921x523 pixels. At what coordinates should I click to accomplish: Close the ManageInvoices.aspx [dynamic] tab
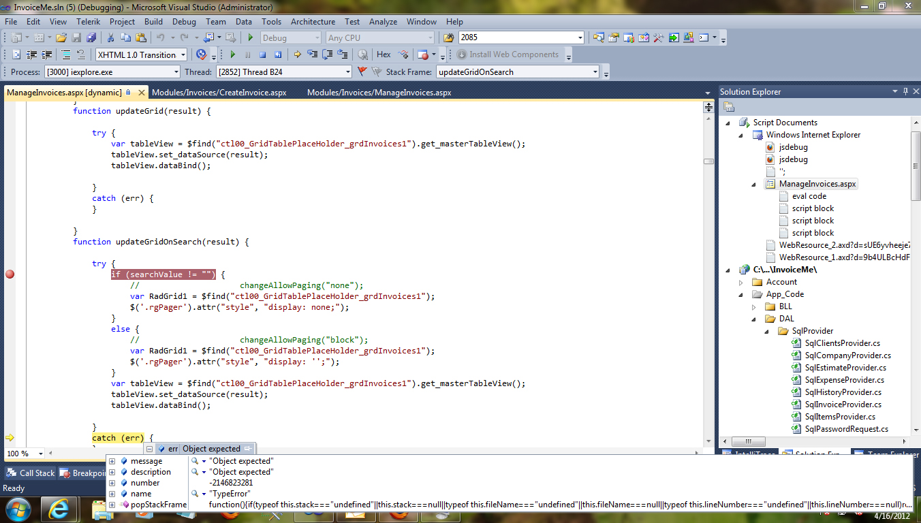click(x=141, y=93)
